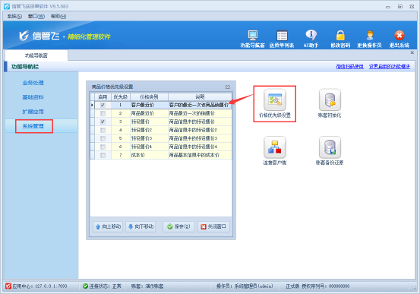
Task: Select 基础资料 in the navigation sidebar
Action: [x=33, y=97]
